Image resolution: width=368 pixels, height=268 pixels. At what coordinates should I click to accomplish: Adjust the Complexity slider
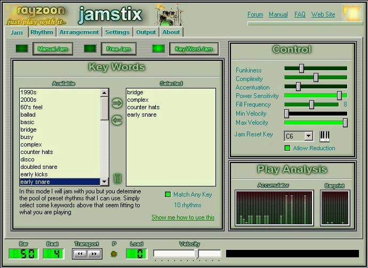coord(316,78)
